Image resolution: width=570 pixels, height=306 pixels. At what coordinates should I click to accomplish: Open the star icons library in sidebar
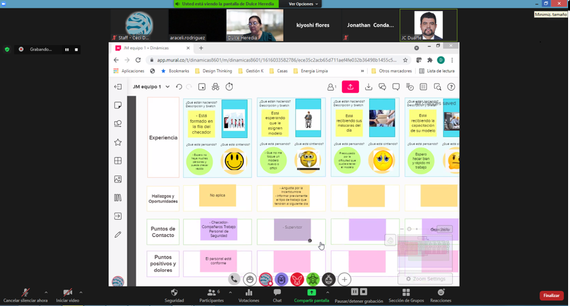pos(118,143)
